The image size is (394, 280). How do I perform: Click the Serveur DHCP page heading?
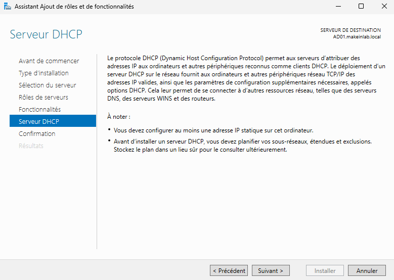(46, 34)
